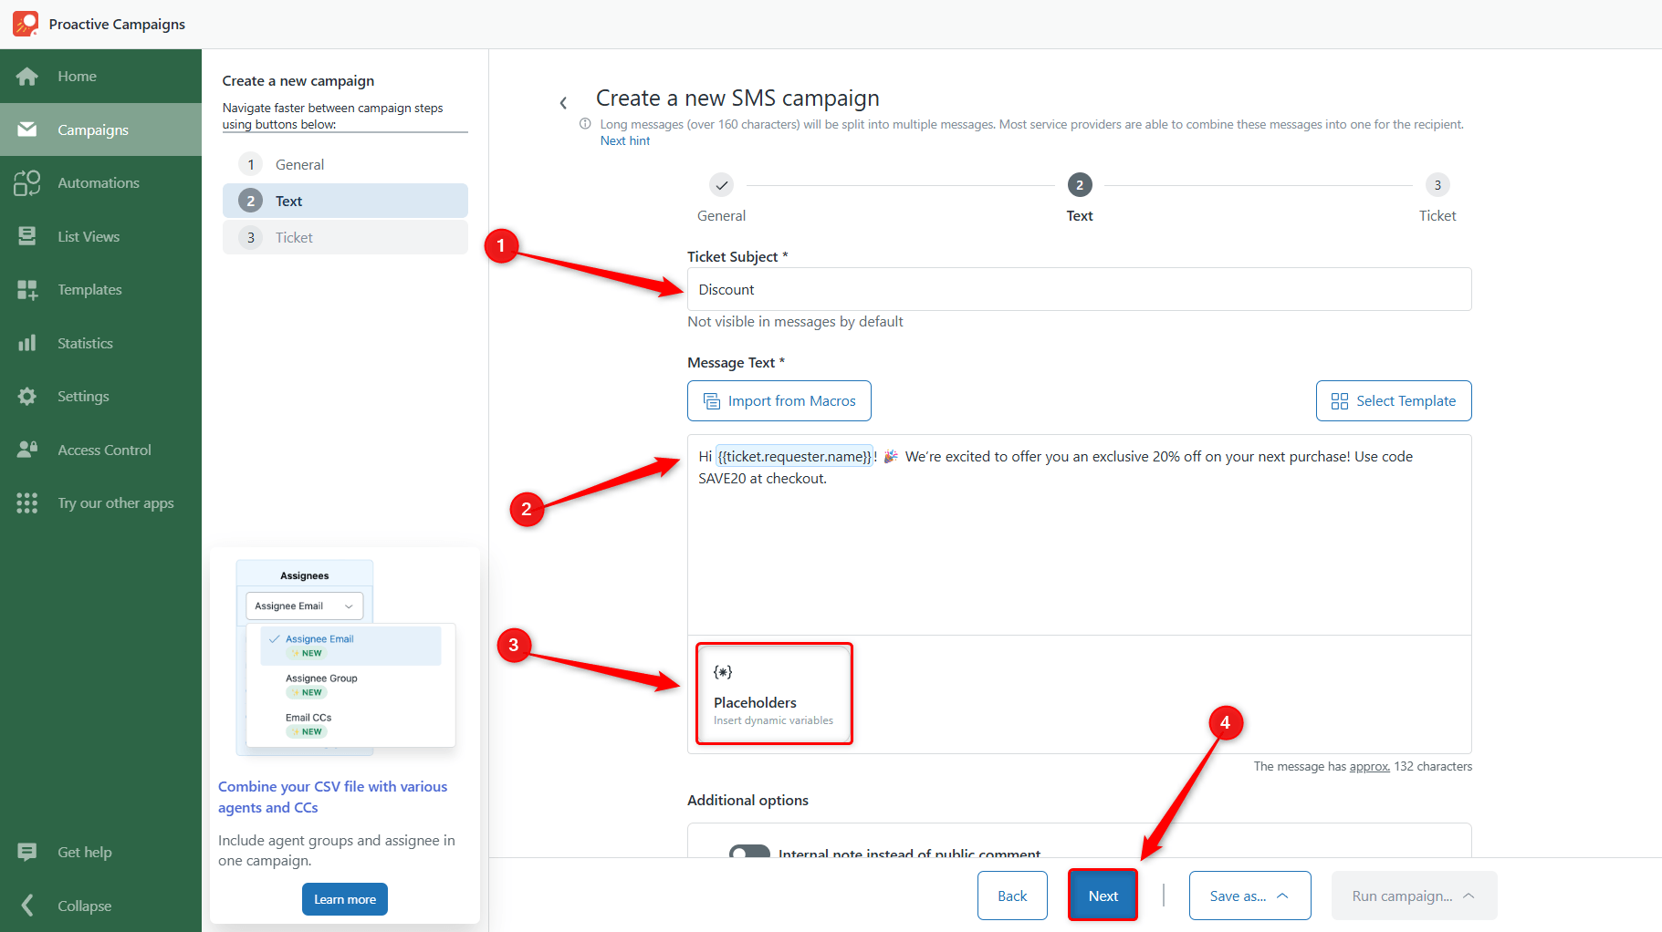
Task: Toggle Internal note instead of public comment
Action: click(x=749, y=853)
